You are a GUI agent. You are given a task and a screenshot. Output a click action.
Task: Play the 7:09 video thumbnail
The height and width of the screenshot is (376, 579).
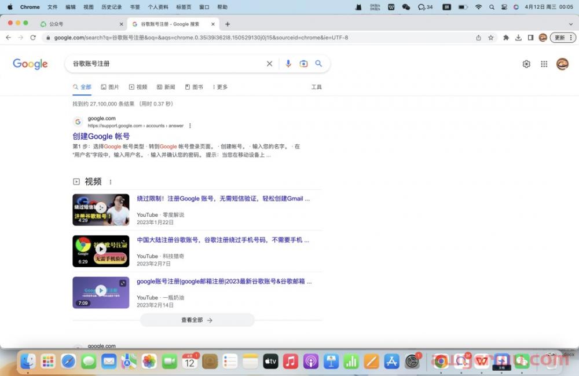pos(101,293)
